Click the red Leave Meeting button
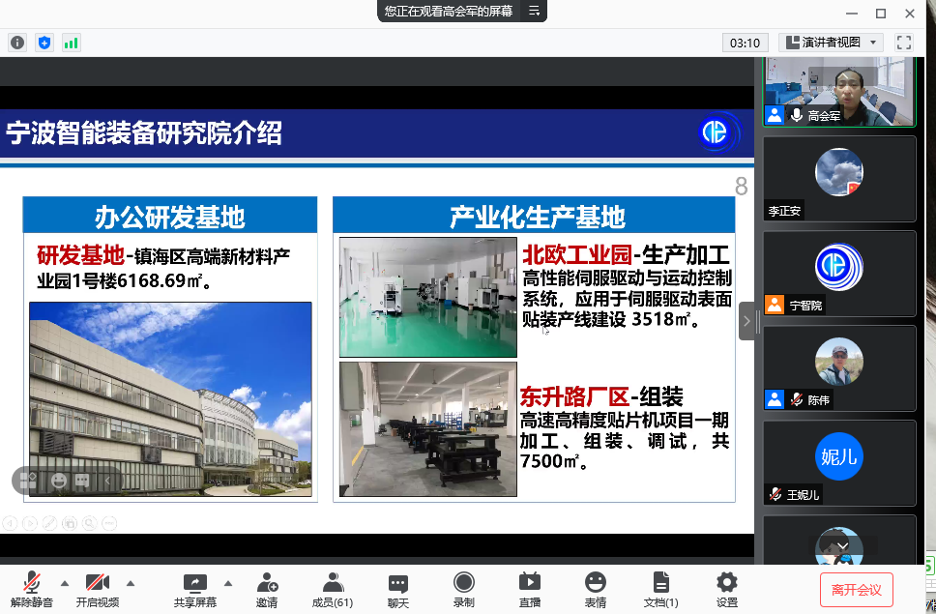Viewport: 936px width, 614px height. click(856, 589)
